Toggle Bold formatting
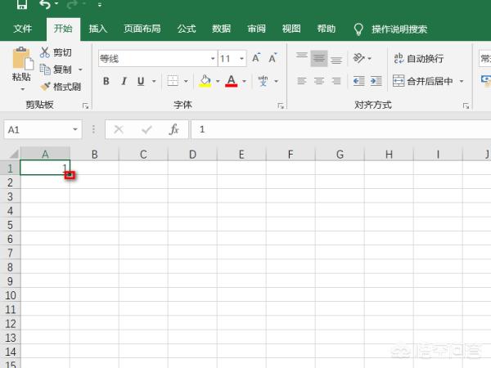This screenshot has width=491, height=368. point(106,81)
